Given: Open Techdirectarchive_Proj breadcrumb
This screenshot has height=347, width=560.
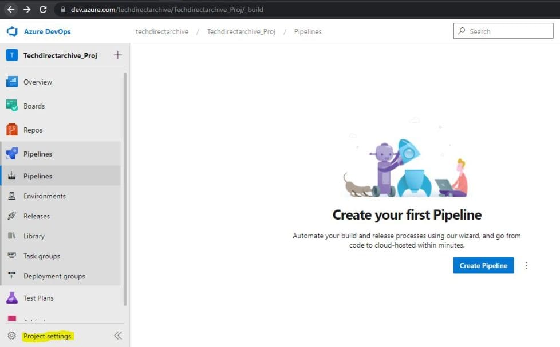Looking at the screenshot, I should pyautogui.click(x=241, y=31).
